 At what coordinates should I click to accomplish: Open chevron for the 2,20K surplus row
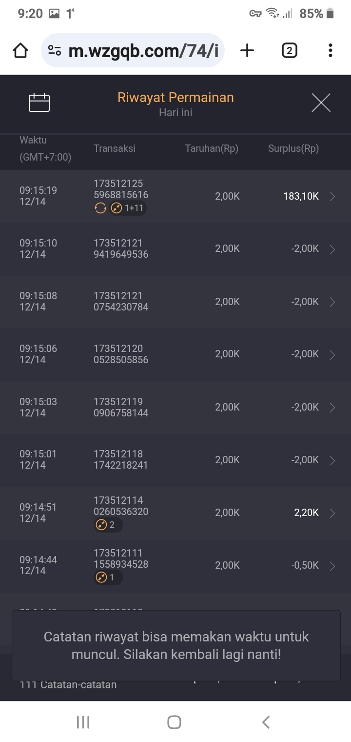(x=332, y=513)
